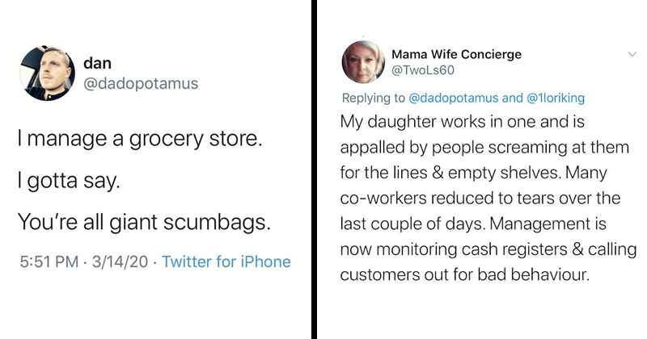
Task: Click the 'co-workers reduced to tears' line
Action: coord(480,198)
